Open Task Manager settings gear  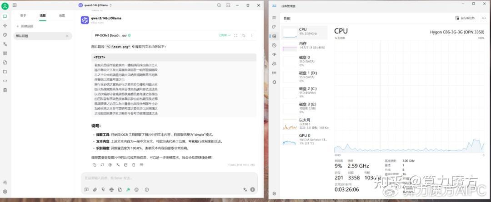click(x=274, y=193)
